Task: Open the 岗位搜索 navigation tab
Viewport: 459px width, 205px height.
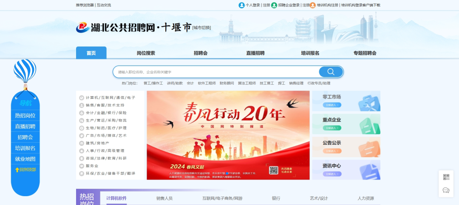Action: (x=146, y=53)
